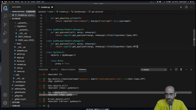Open the View menu in the menu bar

pyautogui.click(x=22, y=2)
